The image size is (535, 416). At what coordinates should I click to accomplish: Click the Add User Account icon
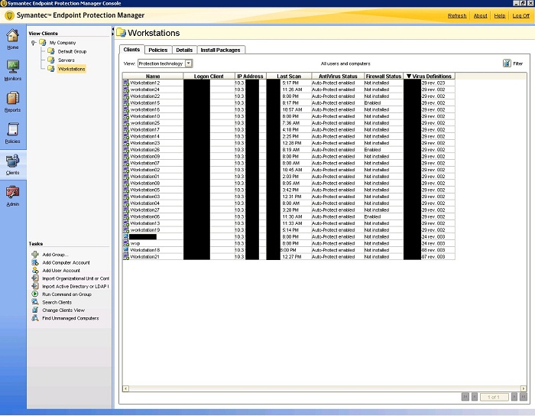pos(35,270)
